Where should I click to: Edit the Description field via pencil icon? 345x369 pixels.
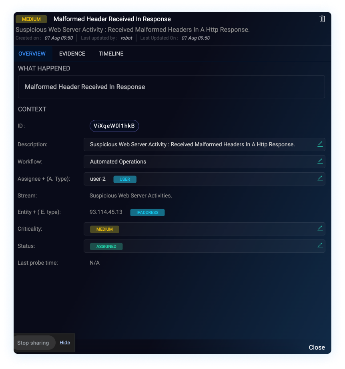320,144
